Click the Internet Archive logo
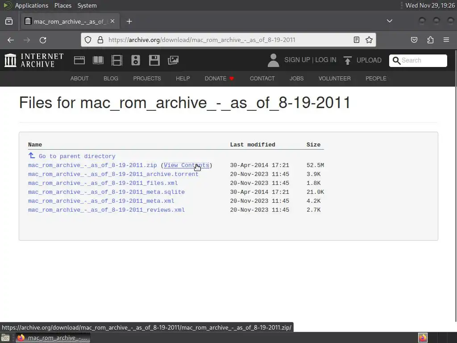This screenshot has height=343, width=457. 34,60
